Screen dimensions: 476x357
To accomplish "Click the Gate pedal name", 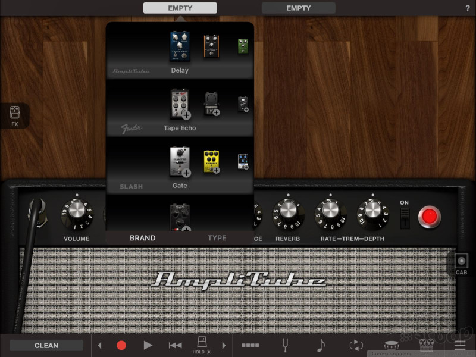I will [x=180, y=186].
